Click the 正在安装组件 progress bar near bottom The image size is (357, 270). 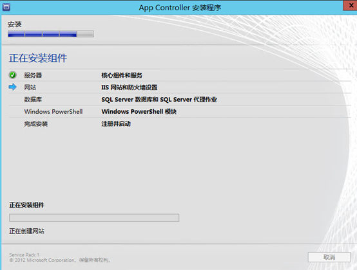coord(94,218)
